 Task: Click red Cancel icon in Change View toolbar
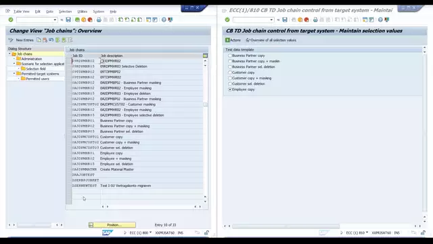click(90, 20)
